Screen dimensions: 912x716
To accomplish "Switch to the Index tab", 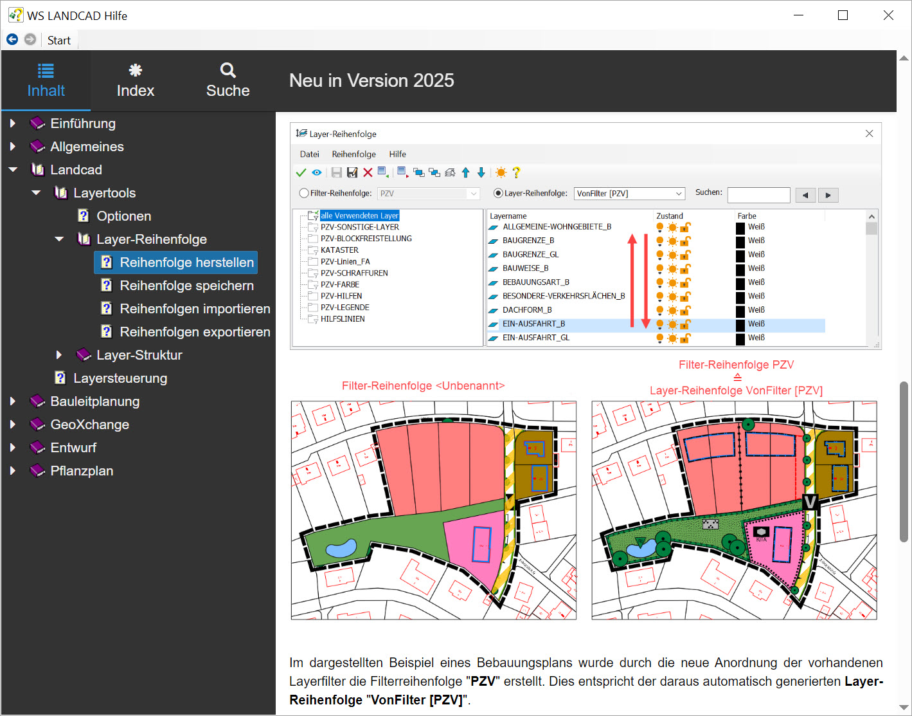I will 136,81.
